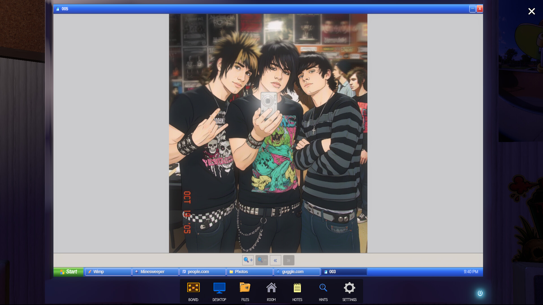543x305 pixels.
Task: Minimize the 005 photo window
Action: tap(472, 9)
